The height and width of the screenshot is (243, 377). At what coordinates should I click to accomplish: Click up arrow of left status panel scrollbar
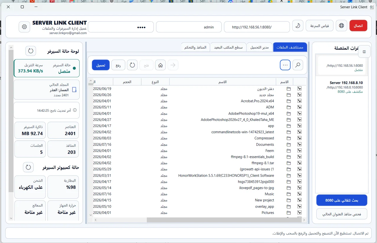pyautogui.click(x=11, y=47)
